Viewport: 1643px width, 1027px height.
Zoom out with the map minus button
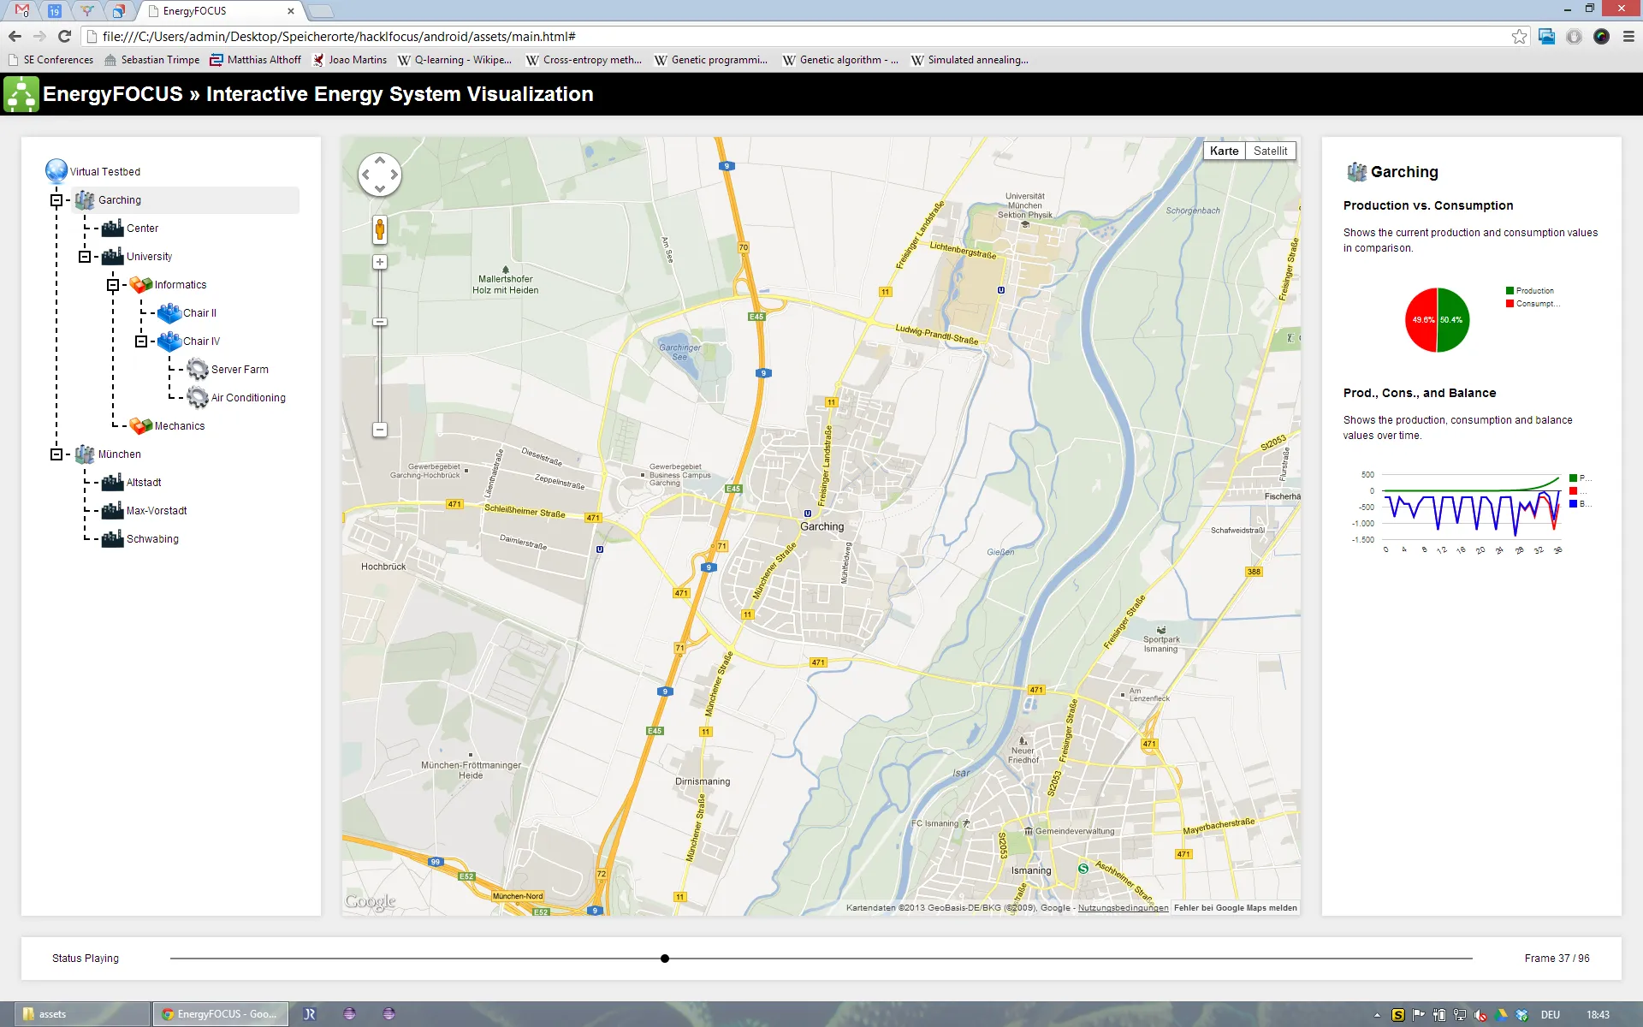(x=380, y=430)
